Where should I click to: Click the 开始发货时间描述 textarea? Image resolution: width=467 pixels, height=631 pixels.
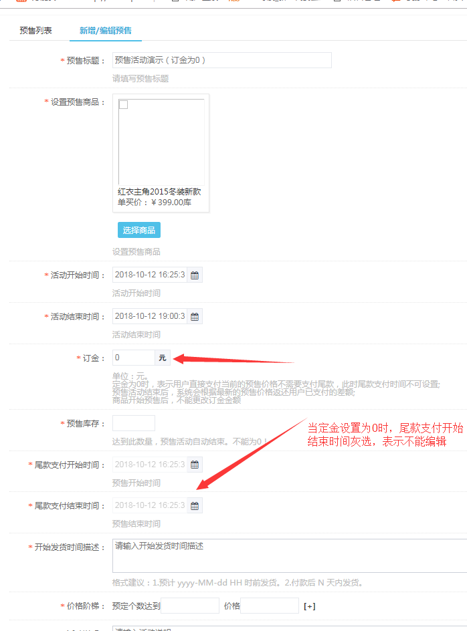[x=289, y=555]
